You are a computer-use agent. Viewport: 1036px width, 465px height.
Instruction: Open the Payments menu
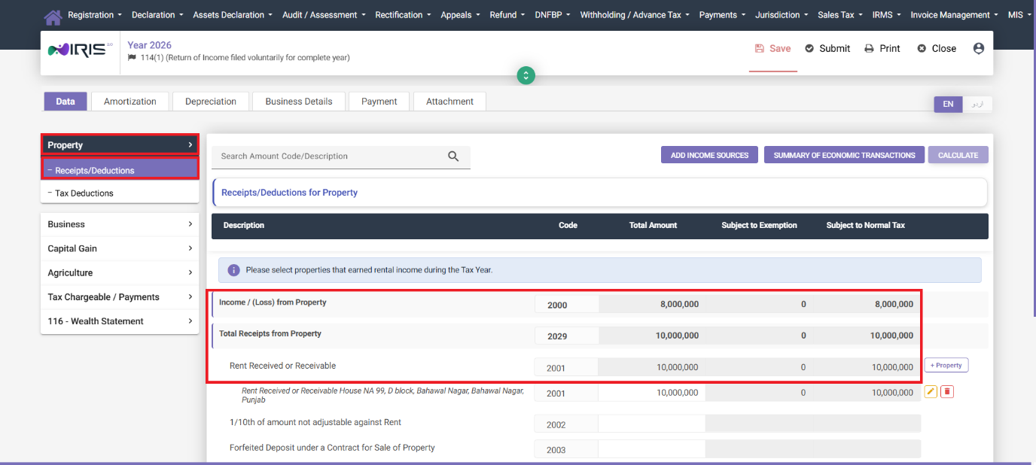[x=722, y=15]
